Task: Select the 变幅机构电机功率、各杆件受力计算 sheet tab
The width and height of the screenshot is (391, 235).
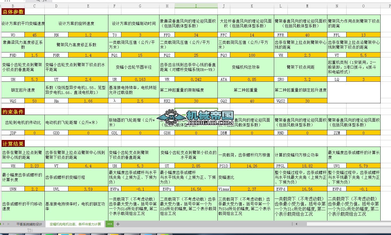Action: (75, 224)
